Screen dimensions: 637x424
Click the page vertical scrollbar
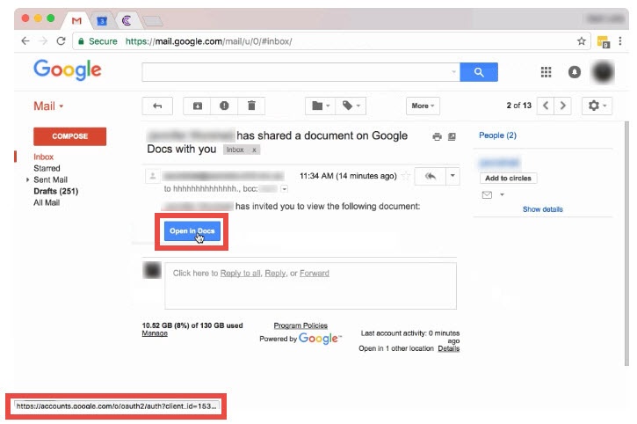tap(626, 245)
